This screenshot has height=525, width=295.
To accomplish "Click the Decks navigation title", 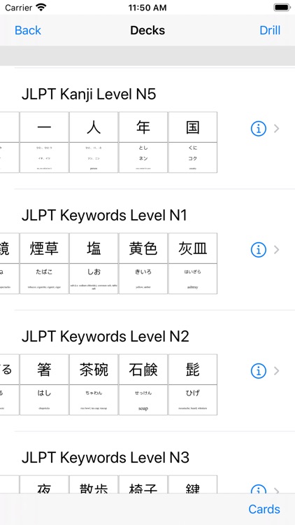I will click(147, 31).
